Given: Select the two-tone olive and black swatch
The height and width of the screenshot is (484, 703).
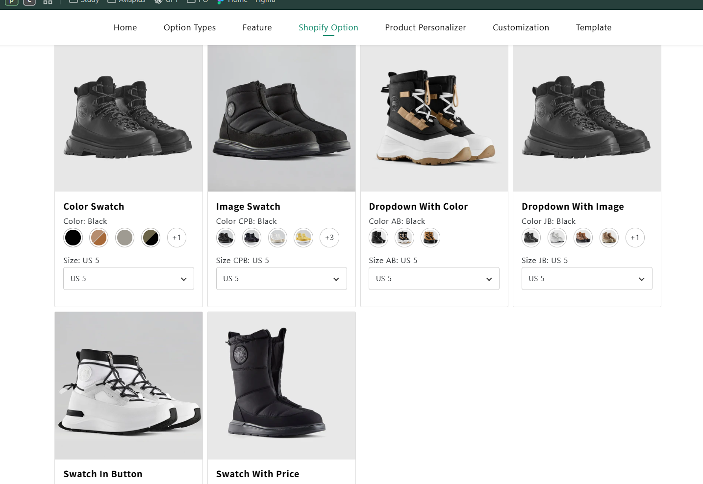Looking at the screenshot, I should [x=151, y=238].
